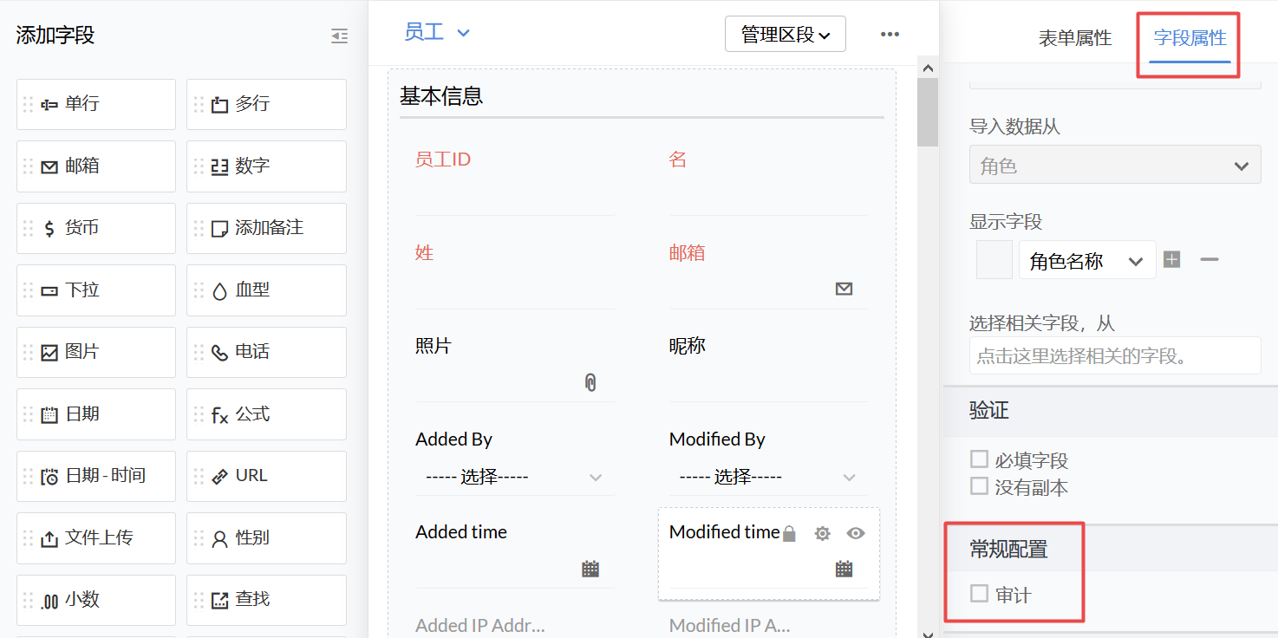Viewport: 1278px width, 638px height.
Task: Choose the 文件上传 field type
Action: [96, 538]
